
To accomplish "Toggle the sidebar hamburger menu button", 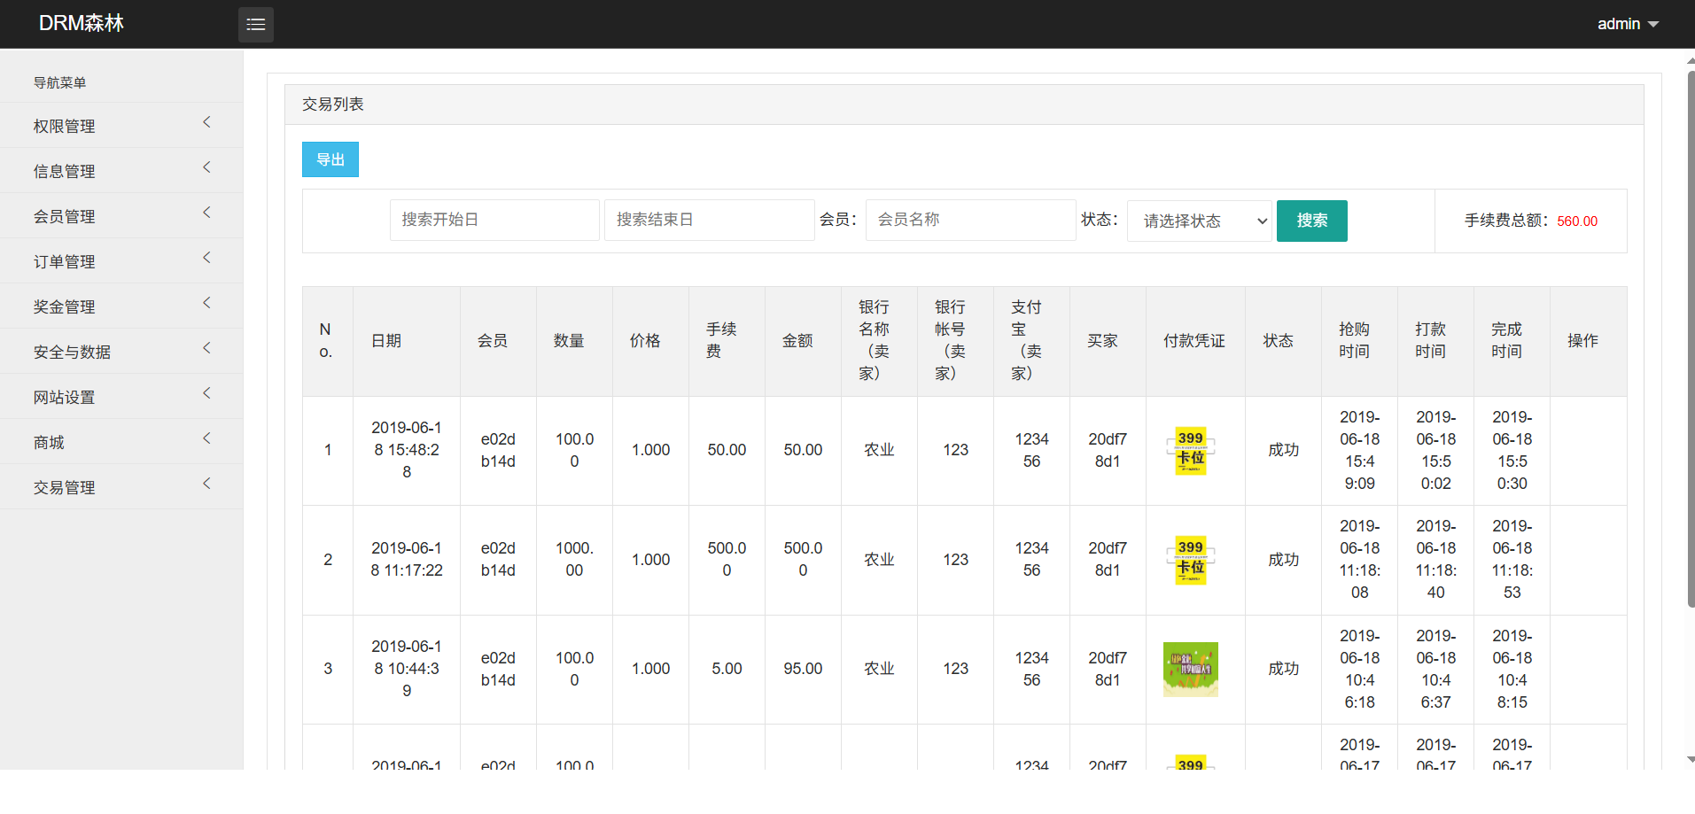I will 255,24.
